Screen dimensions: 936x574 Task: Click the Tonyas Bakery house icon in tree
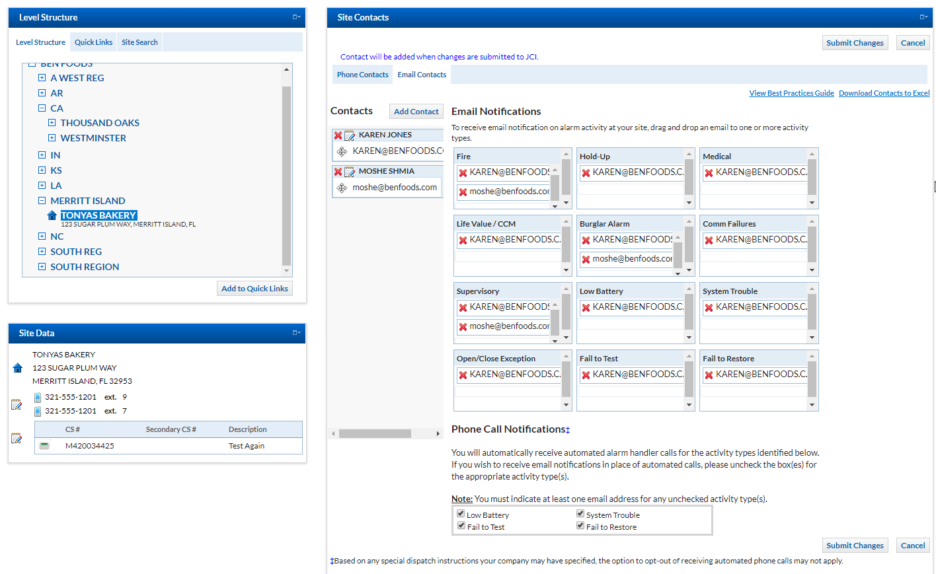click(x=52, y=215)
